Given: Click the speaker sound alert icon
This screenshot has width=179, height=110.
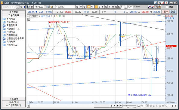Looking at the screenshot, I should [52, 7].
